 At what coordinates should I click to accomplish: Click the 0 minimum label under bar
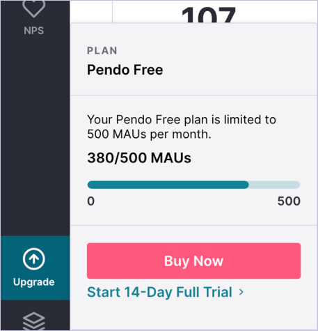[x=91, y=201]
